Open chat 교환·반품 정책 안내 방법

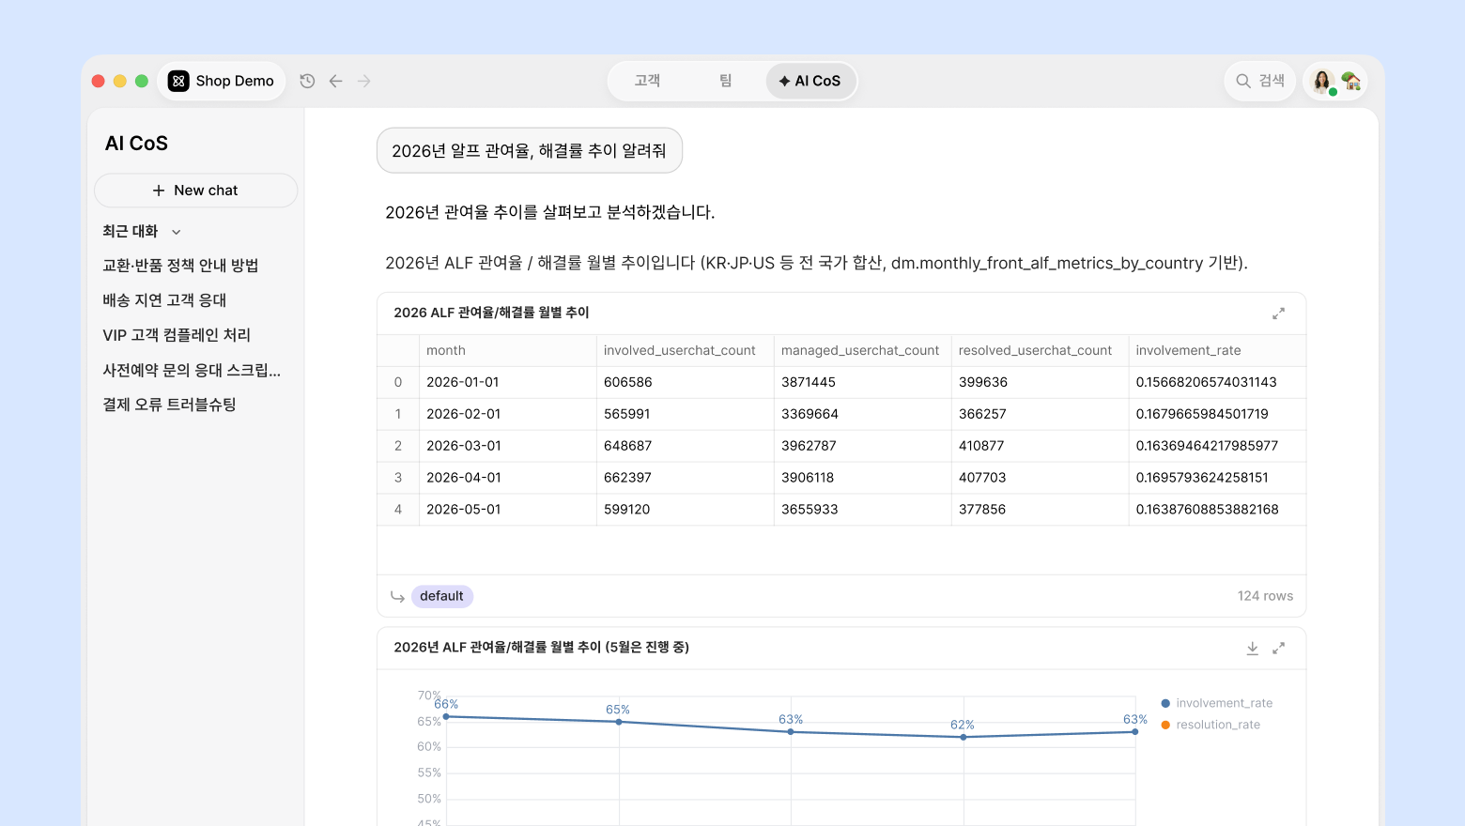180,266
